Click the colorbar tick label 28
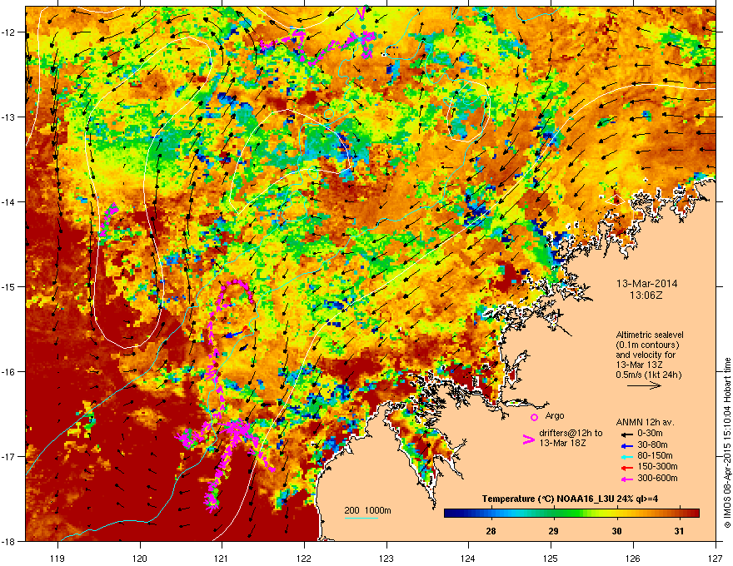 pos(491,531)
